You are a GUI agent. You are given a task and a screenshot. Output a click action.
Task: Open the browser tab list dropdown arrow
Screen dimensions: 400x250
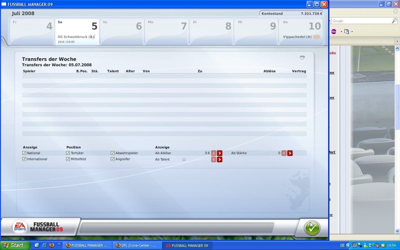click(397, 41)
